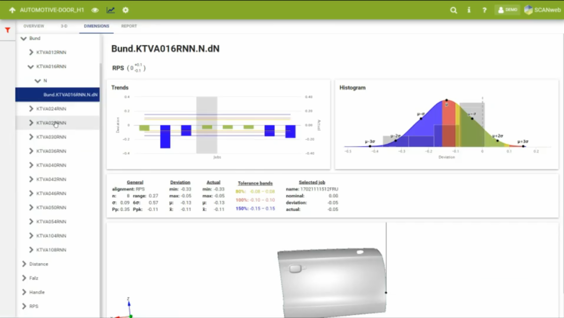
Task: Expand the RPS group
Action: [x=24, y=306]
